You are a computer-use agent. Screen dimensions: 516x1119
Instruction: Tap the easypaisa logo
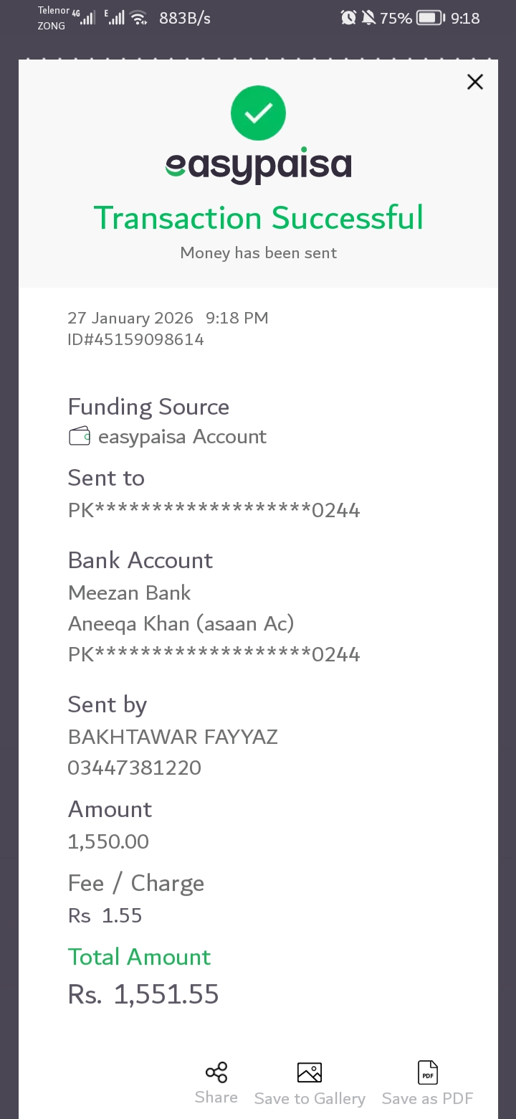pos(258,166)
